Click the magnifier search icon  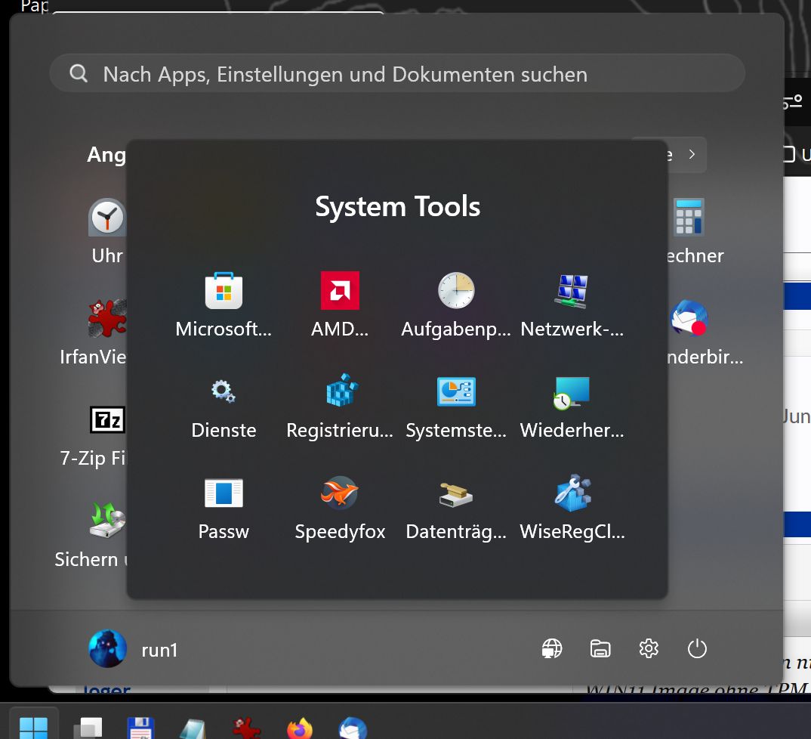coord(78,73)
